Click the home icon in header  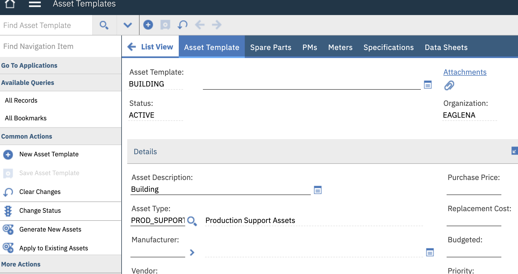click(x=10, y=4)
